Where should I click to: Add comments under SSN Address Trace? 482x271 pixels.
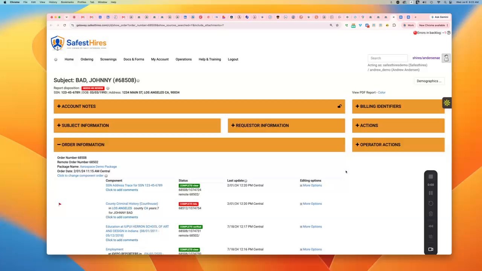(122, 190)
